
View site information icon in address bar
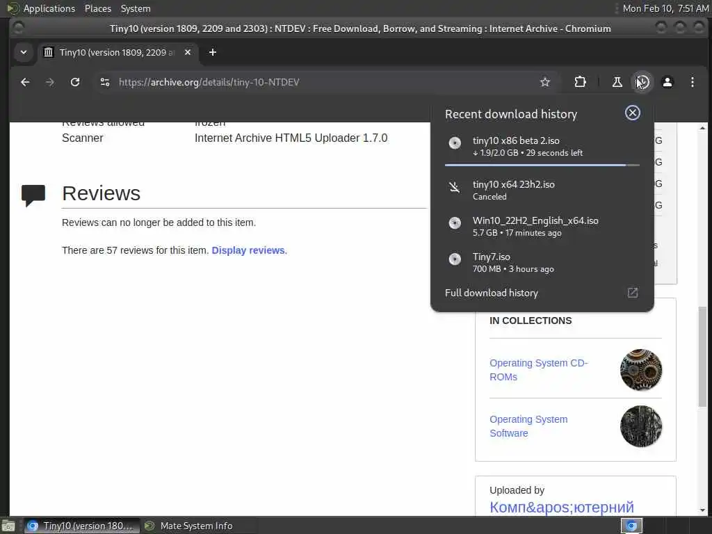[105, 82]
